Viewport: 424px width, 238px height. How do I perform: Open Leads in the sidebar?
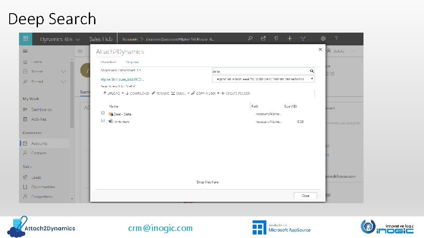point(36,177)
